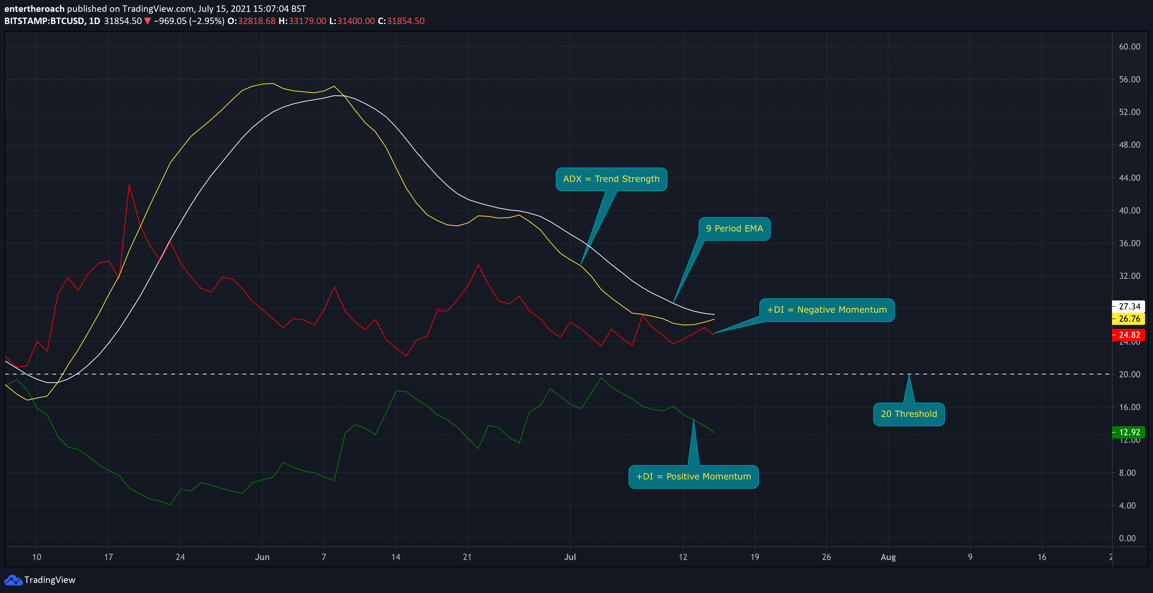Click the '16' date axis label

[1042, 557]
